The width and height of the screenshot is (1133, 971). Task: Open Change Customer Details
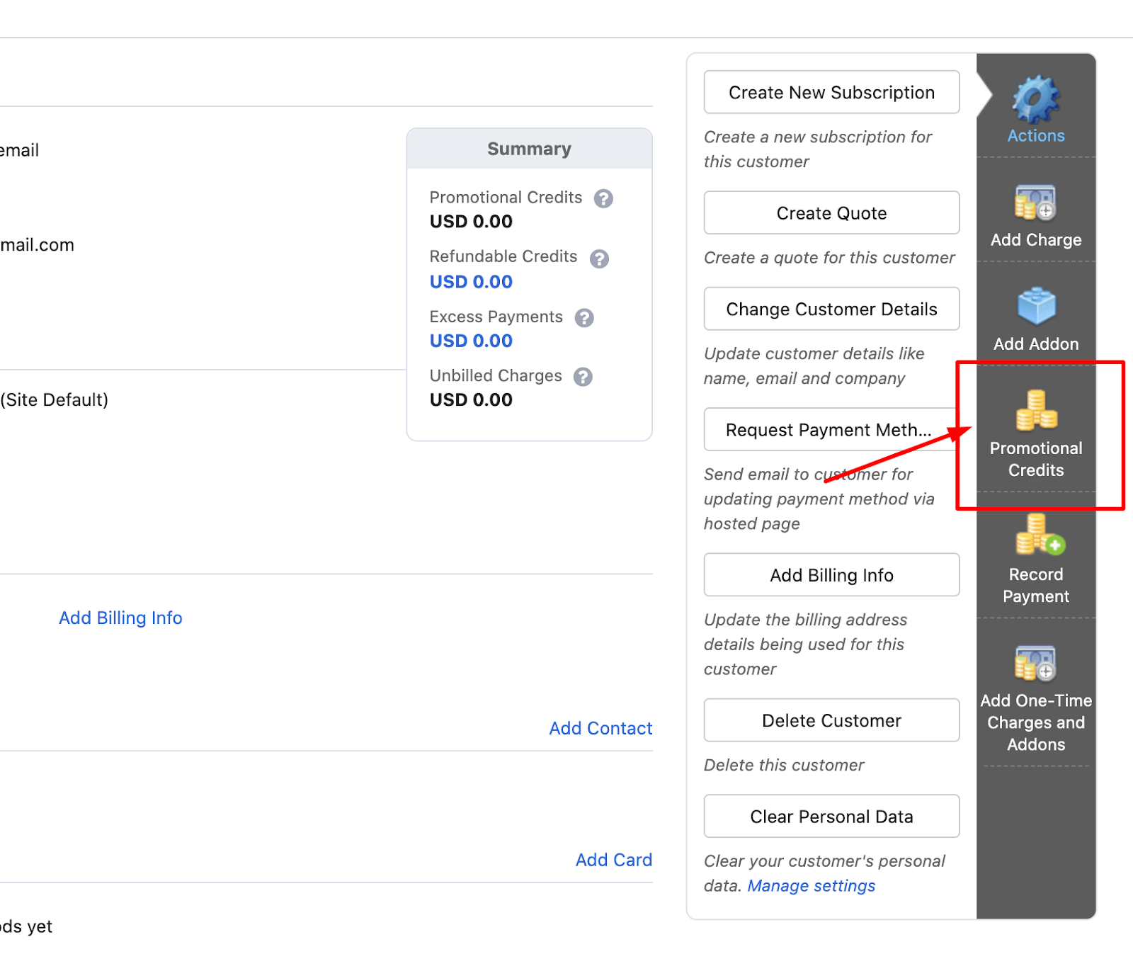[x=831, y=310]
